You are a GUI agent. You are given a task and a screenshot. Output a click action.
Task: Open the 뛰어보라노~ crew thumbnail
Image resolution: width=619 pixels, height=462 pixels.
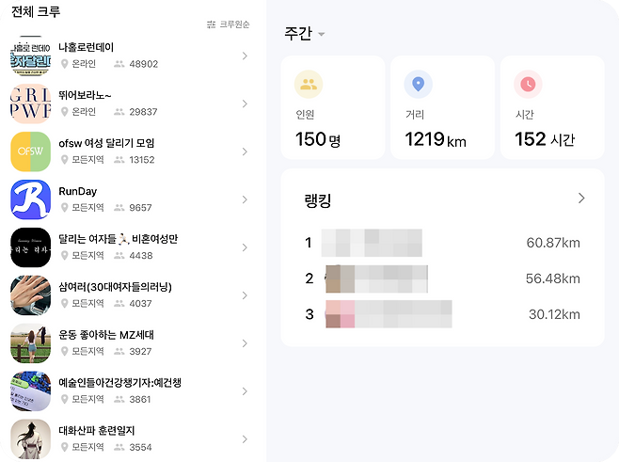point(30,103)
